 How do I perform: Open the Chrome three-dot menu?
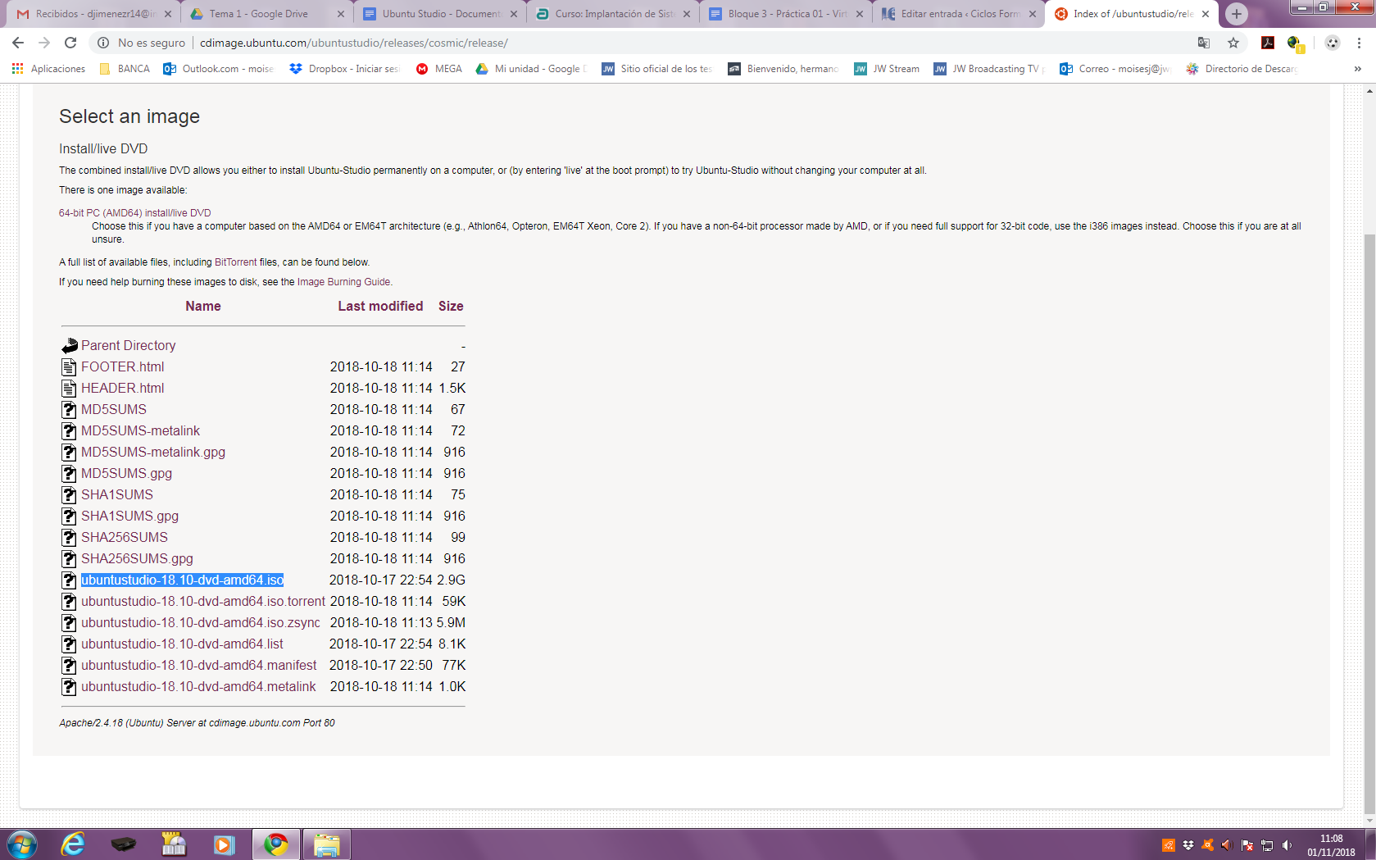1359,43
